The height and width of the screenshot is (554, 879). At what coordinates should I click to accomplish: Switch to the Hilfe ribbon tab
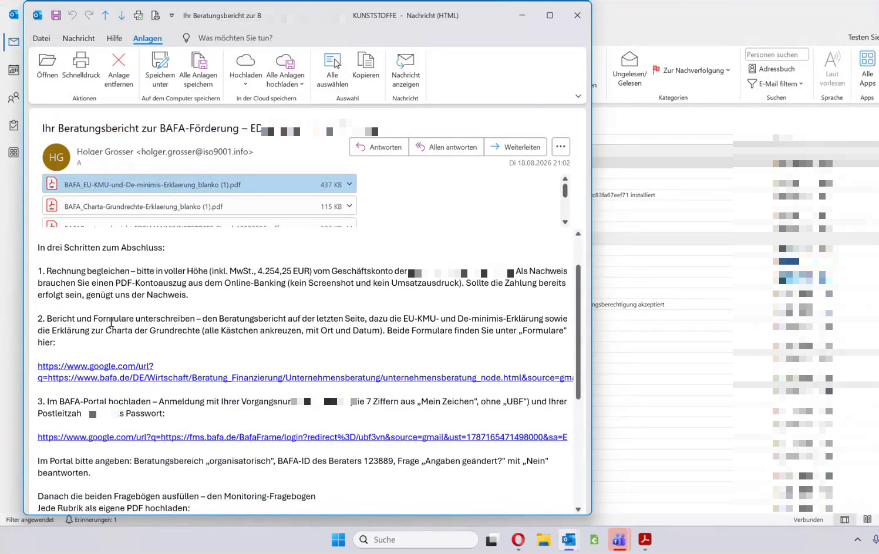point(114,38)
